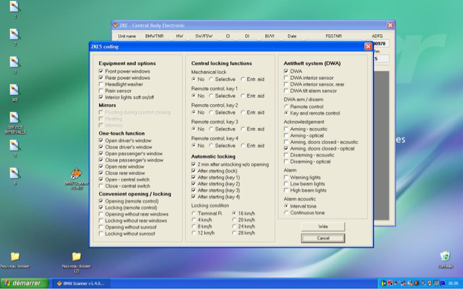
Task: Check Locking without sunroof
Action: 101,234
